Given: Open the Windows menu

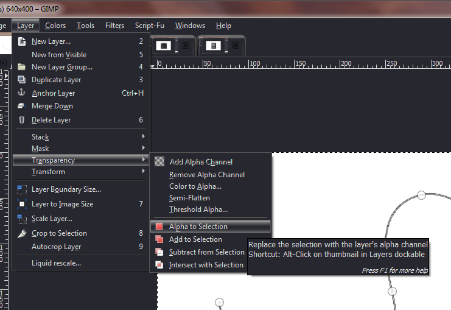Looking at the screenshot, I should pyautogui.click(x=190, y=26).
